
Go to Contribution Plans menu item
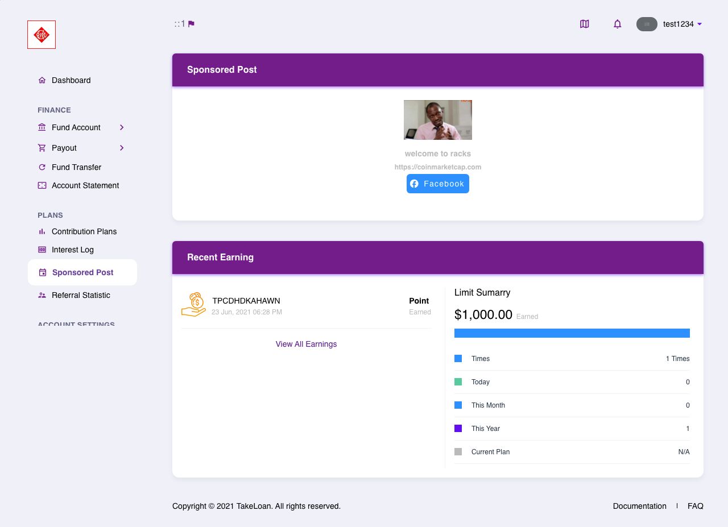coord(84,231)
